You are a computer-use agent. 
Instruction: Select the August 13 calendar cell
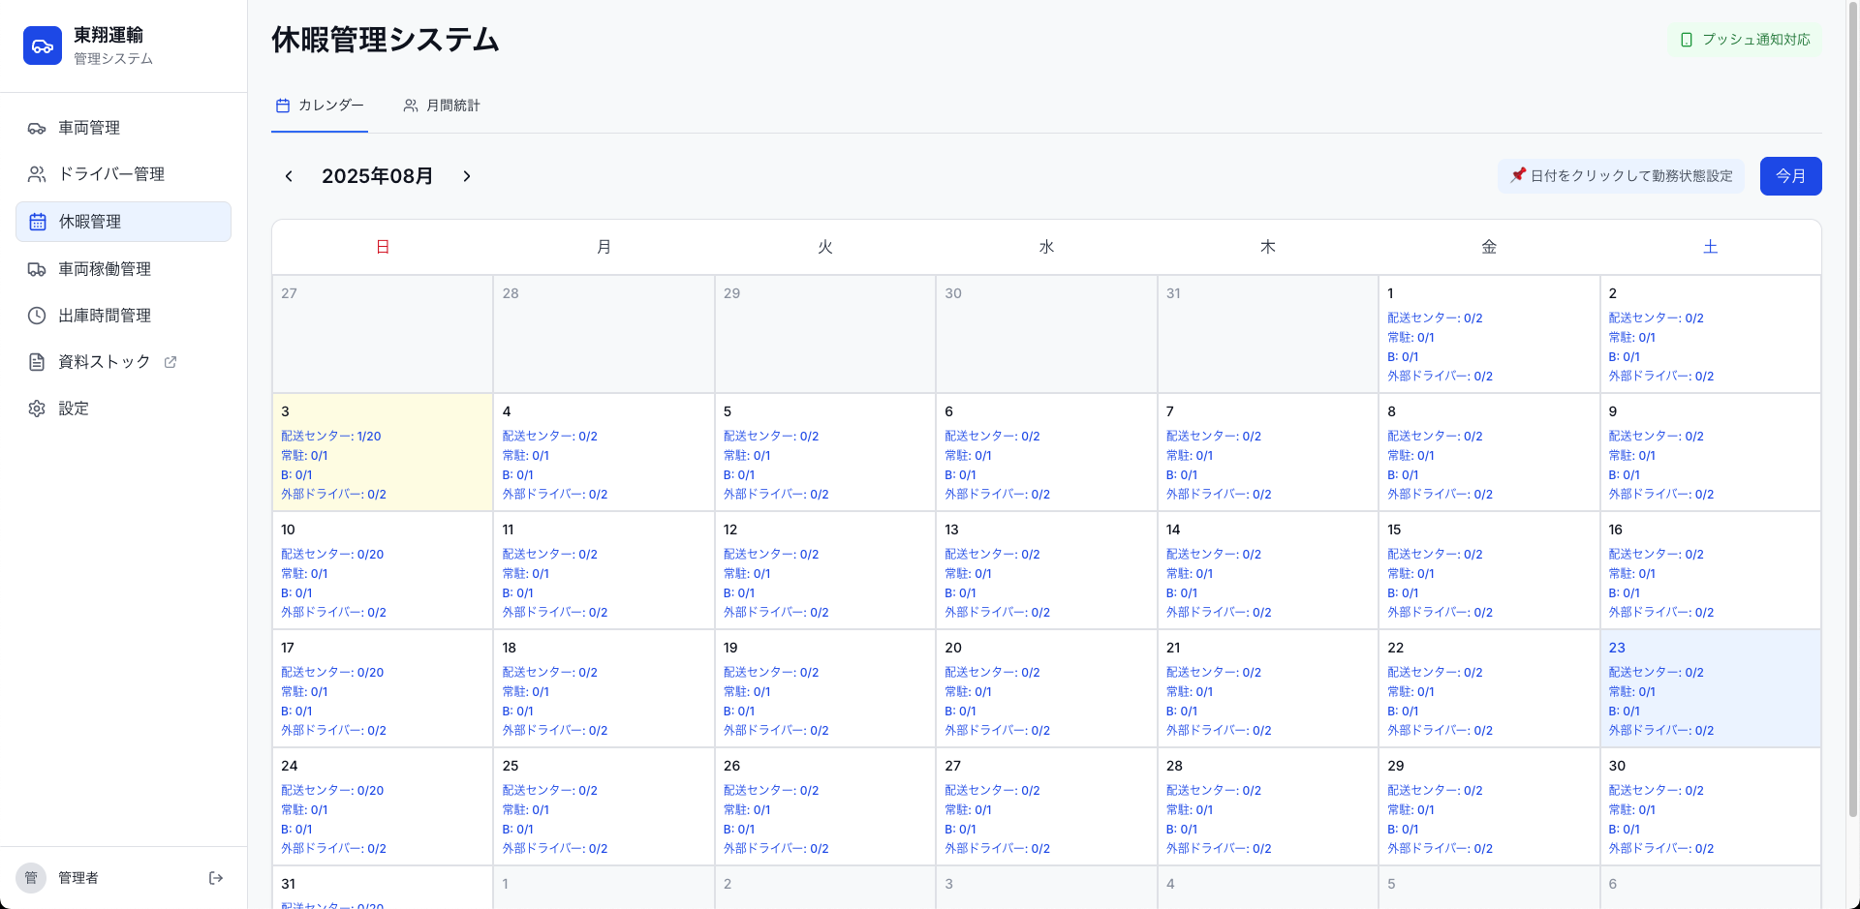pyautogui.click(x=1046, y=570)
